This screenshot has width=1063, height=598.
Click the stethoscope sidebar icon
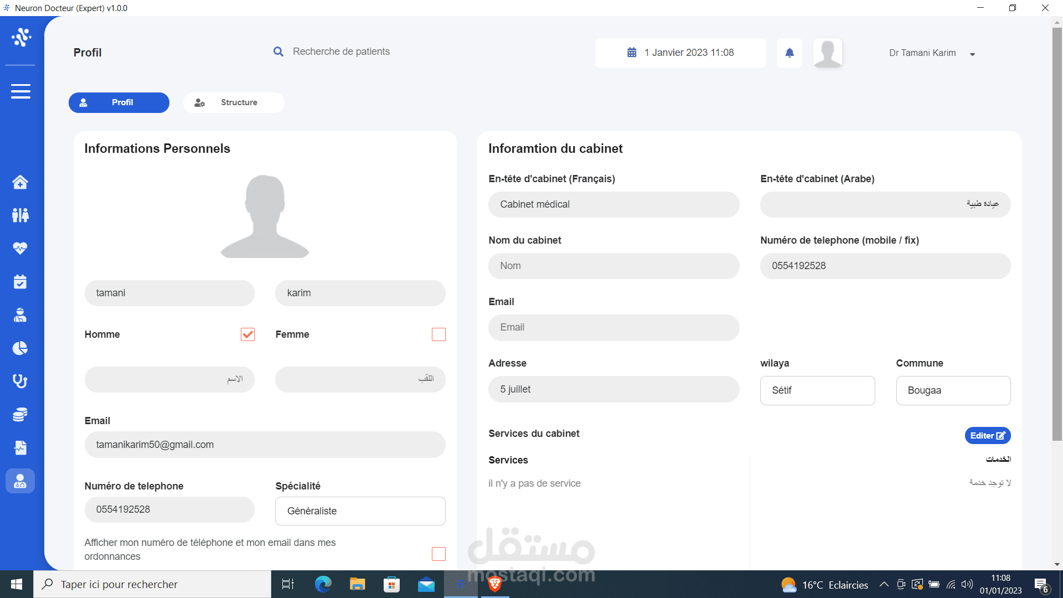pyautogui.click(x=20, y=382)
